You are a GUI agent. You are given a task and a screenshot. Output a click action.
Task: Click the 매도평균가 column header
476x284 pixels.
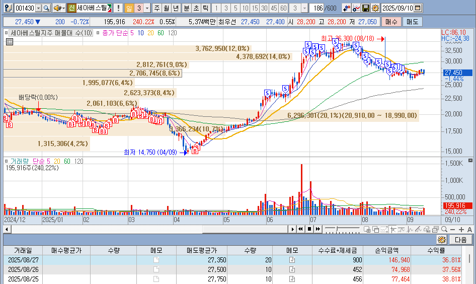[x=202, y=251]
